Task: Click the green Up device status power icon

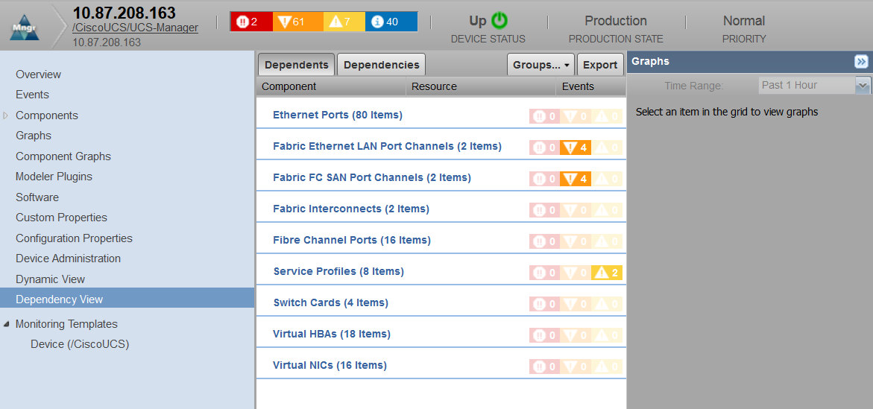Action: pyautogui.click(x=499, y=21)
